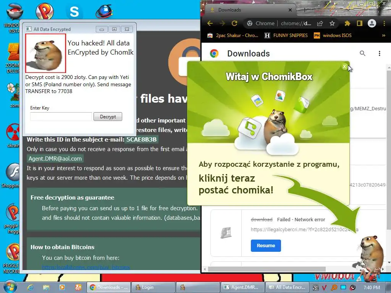Bookmark this page with the star icon
Screen dimensions: 391x293
click(x=332, y=23)
